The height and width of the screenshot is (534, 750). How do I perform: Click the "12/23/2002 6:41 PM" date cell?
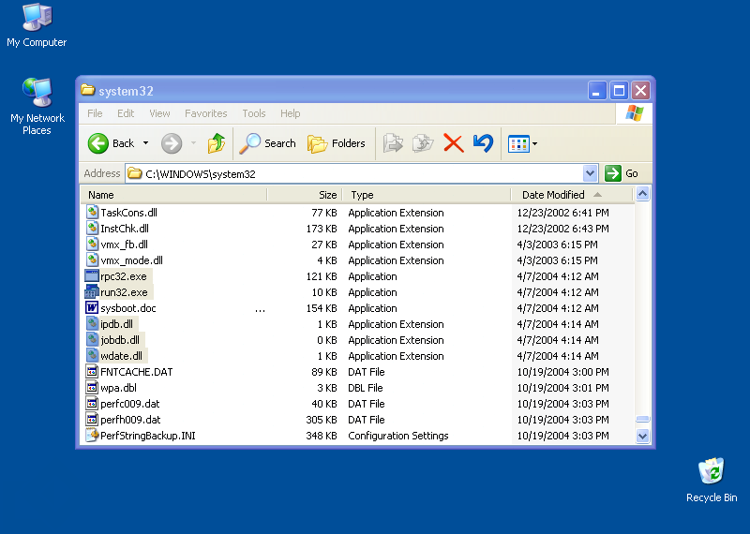click(x=563, y=213)
